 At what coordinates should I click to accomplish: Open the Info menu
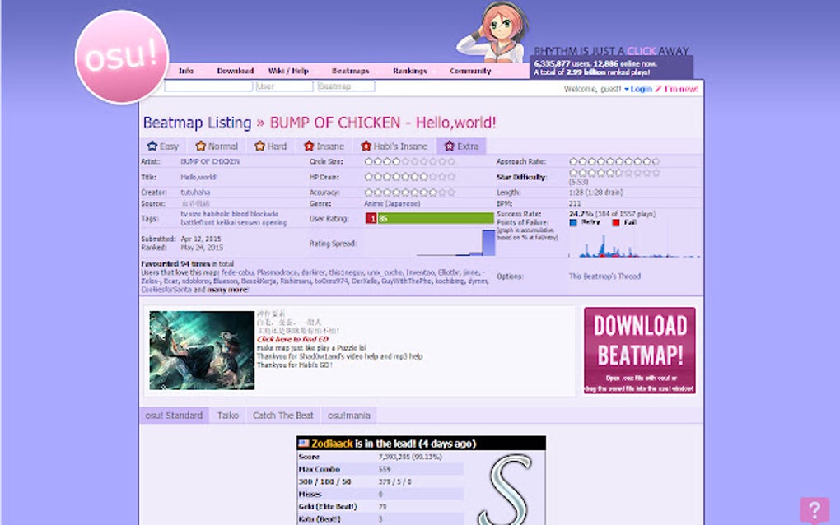tap(186, 71)
